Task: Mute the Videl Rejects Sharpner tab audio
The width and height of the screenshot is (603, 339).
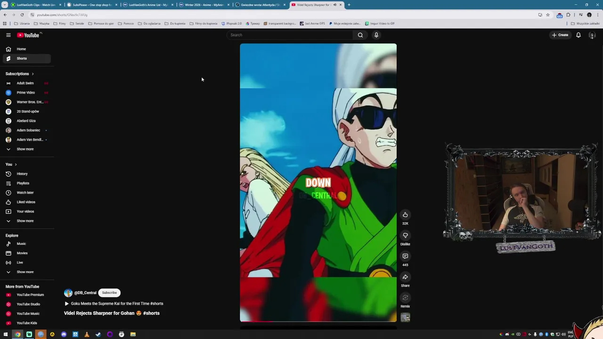Action: pyautogui.click(x=335, y=5)
